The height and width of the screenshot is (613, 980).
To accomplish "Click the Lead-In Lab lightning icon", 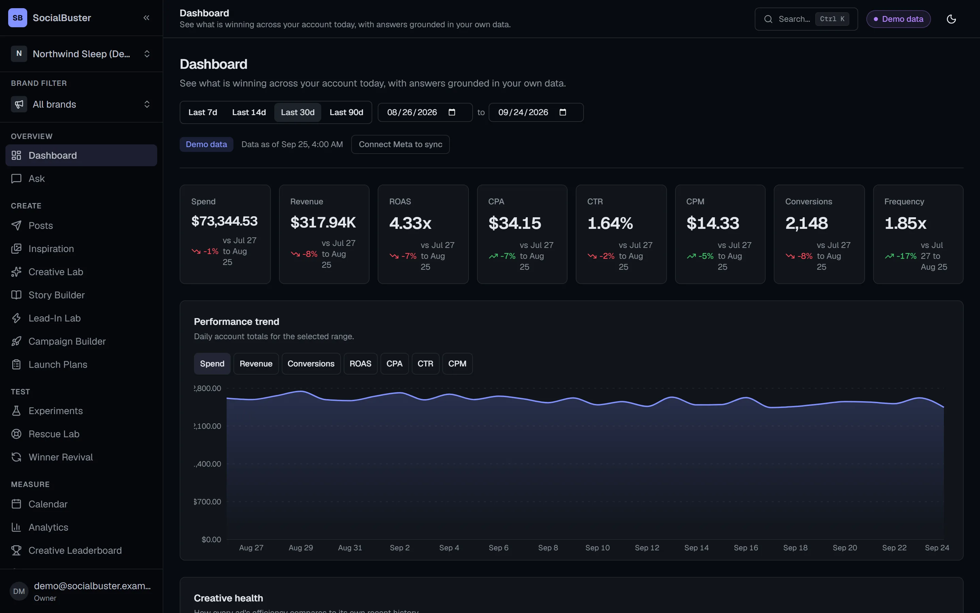I will (16, 318).
